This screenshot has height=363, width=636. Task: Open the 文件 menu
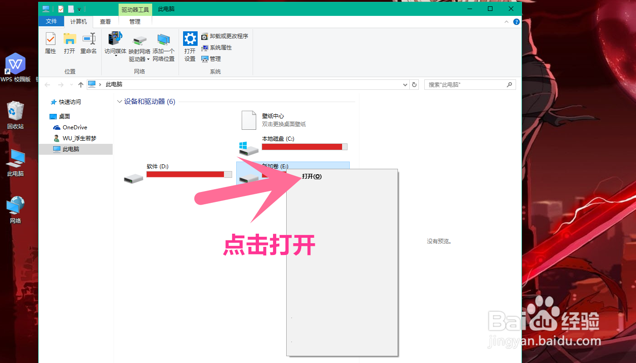pyautogui.click(x=51, y=21)
